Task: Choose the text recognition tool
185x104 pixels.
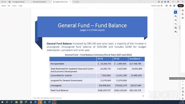Action: (x=175, y=28)
